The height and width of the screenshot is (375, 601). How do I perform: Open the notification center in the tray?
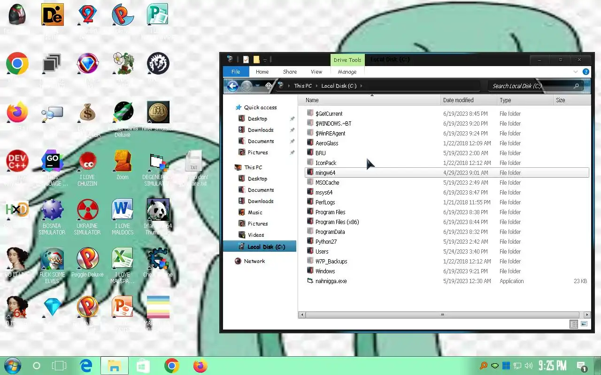[582, 366]
